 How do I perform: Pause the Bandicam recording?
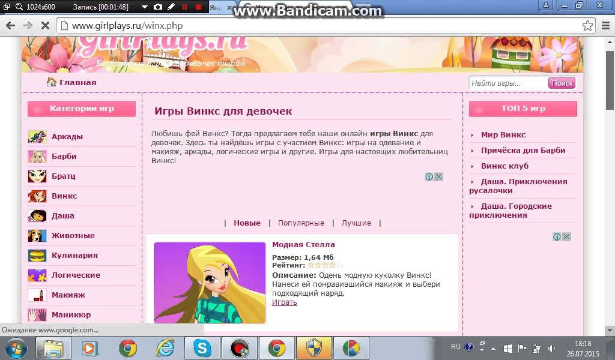click(185, 7)
